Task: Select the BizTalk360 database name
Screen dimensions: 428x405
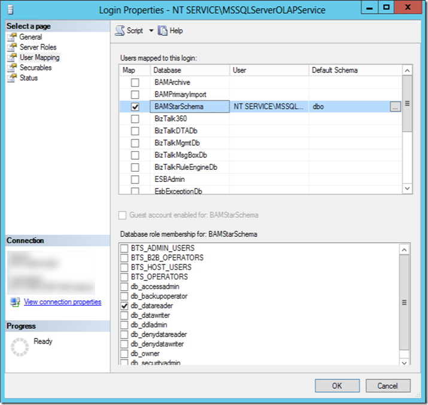Action: [x=171, y=119]
